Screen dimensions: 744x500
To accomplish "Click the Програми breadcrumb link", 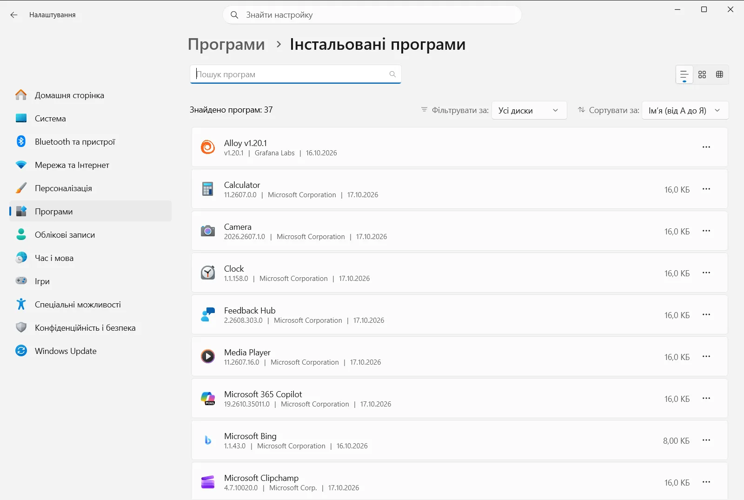I will click(226, 44).
